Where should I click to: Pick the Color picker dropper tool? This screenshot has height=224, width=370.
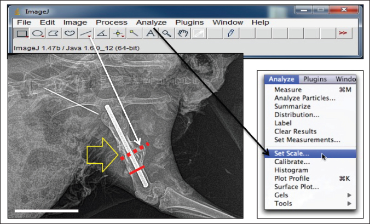pyautogui.click(x=231, y=34)
